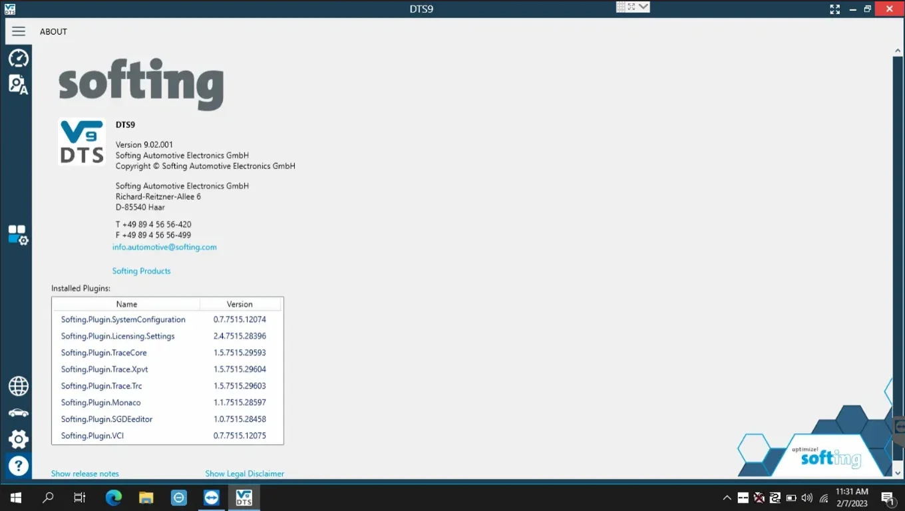Open the info.automotive@softing.com email link
The image size is (905, 511).
pos(164,247)
